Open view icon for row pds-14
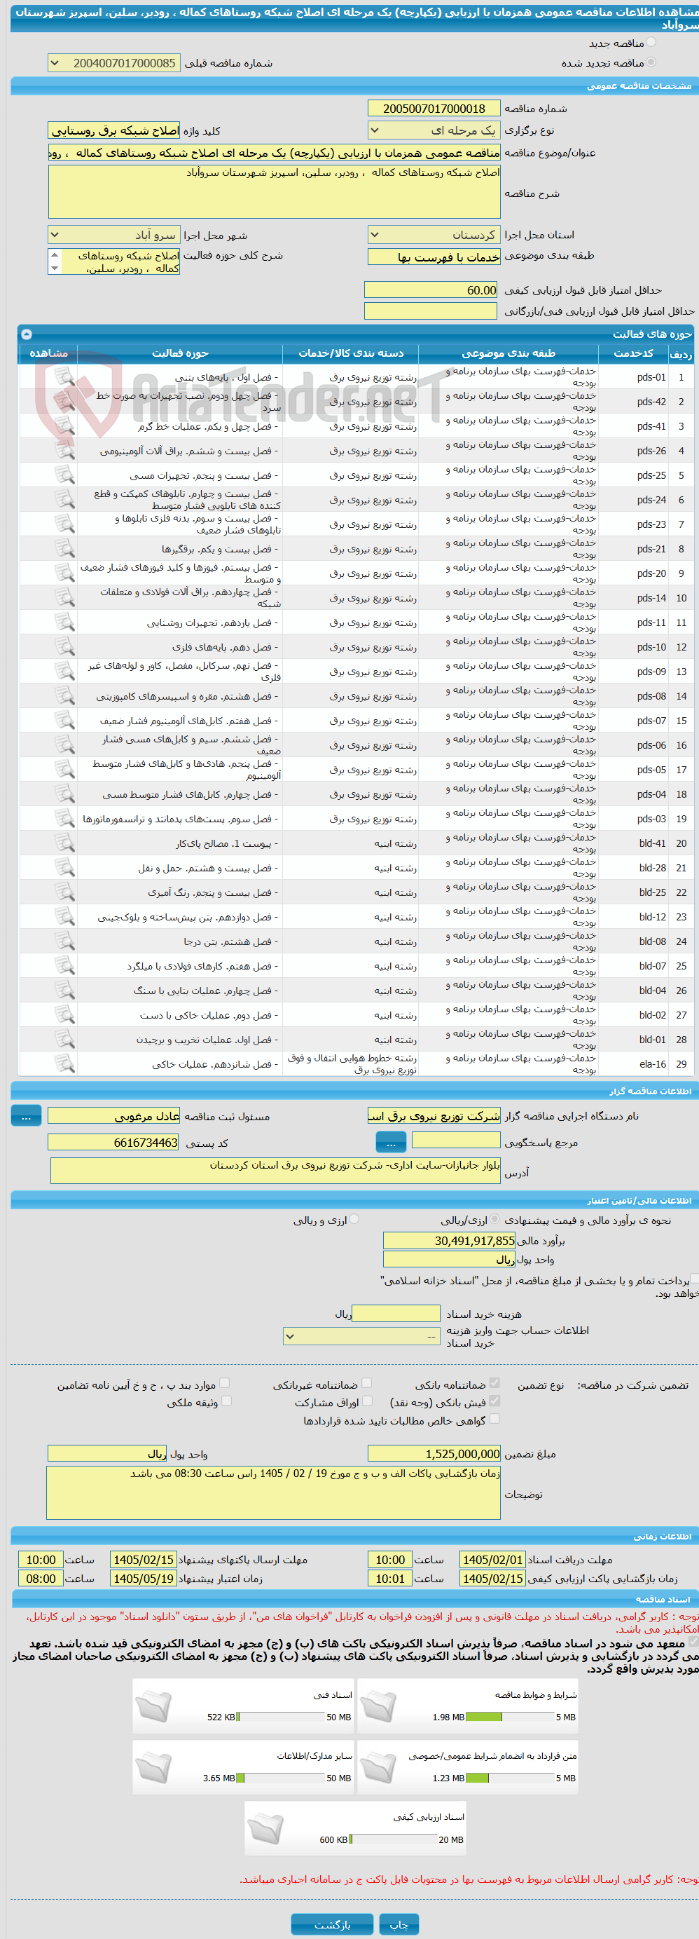699x1939 pixels. [x=64, y=598]
